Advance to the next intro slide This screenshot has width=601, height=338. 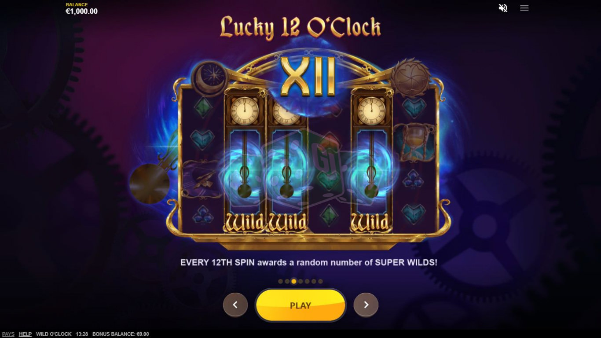point(366,305)
